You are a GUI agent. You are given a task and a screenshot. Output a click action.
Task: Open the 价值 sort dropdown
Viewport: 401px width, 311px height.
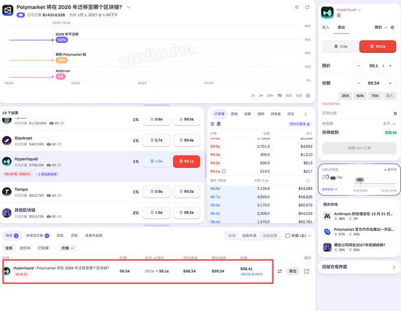click(67, 248)
